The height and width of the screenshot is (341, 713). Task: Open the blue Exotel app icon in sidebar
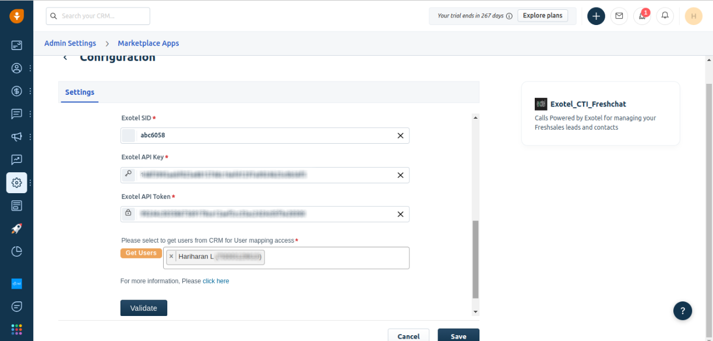tap(16, 283)
